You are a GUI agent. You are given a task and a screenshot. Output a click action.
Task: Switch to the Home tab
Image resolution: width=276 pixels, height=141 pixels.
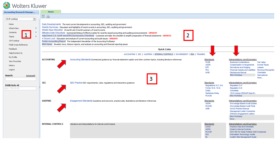[x=51, y=12]
